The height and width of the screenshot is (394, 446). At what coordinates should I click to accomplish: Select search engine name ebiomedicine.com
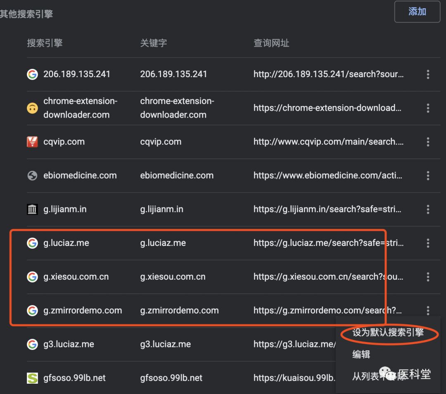point(80,175)
